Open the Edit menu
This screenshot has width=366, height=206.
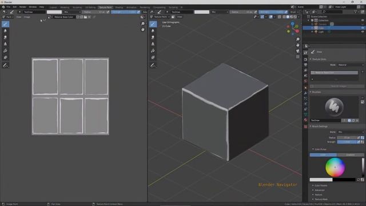click(15, 7)
